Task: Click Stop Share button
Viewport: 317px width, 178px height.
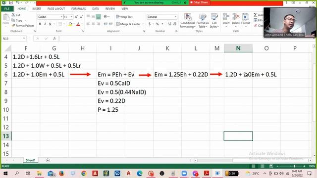Action: [x=200, y=2]
